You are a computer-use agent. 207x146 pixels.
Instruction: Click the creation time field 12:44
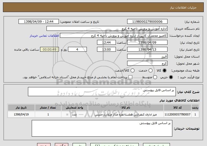[x=106, y=43]
